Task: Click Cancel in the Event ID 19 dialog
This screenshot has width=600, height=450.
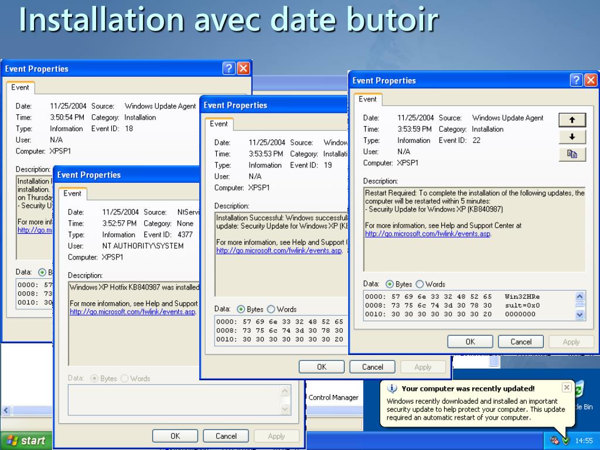Action: pos(372,367)
